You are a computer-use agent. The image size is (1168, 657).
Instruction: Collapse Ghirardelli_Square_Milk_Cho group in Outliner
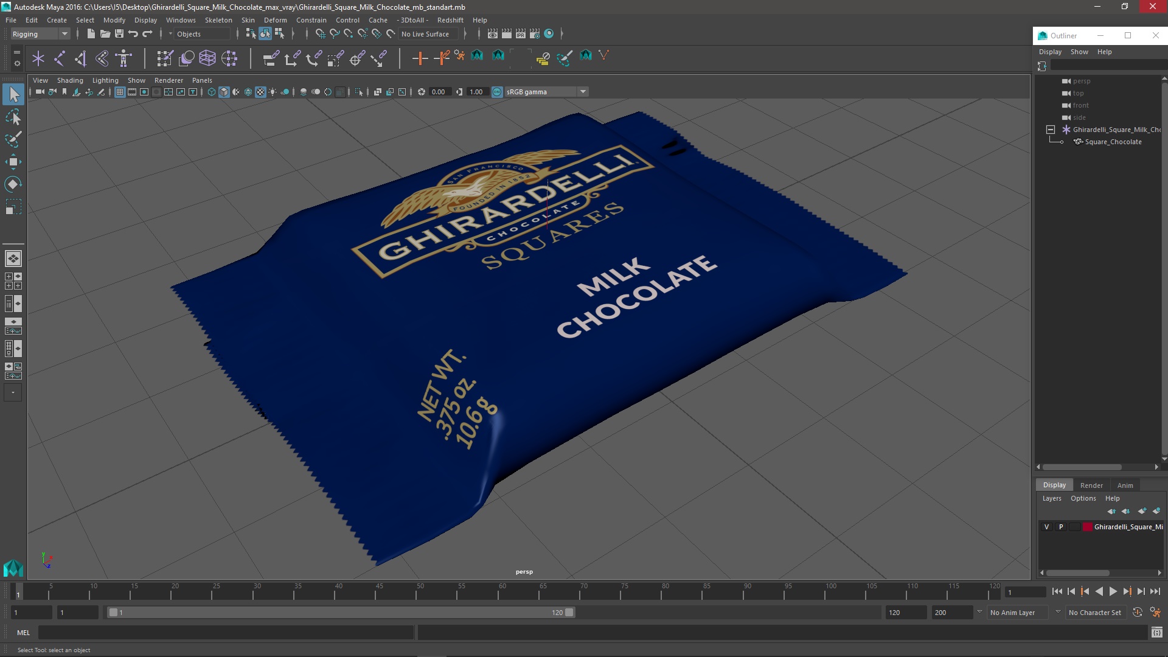coord(1051,130)
